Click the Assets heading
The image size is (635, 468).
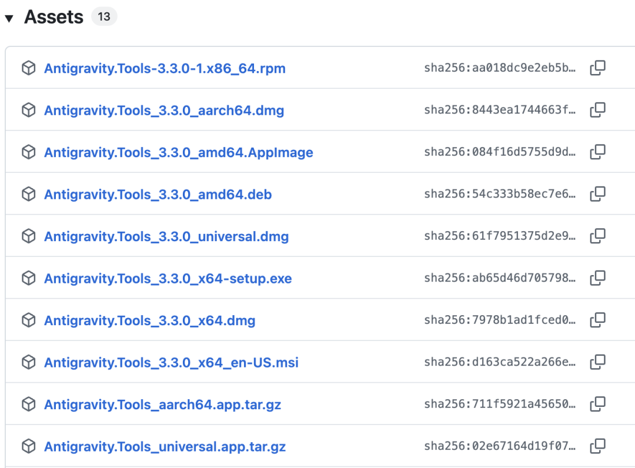(x=54, y=17)
